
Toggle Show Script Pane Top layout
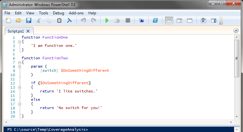tap(169, 21)
